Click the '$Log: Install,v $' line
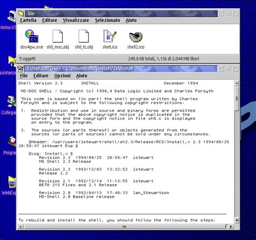The width and height of the screenshot is (256, 240). pos(51,154)
